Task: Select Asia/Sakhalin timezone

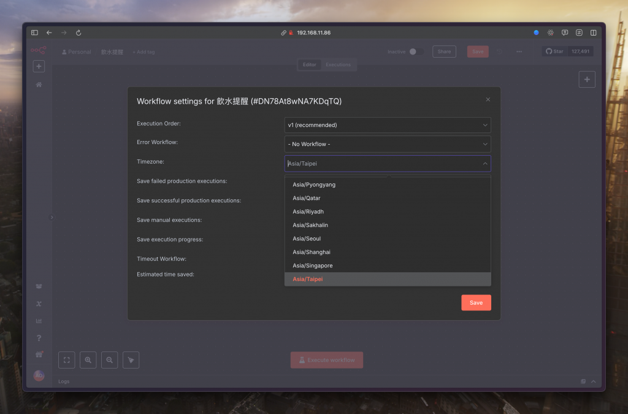Action: pos(388,225)
